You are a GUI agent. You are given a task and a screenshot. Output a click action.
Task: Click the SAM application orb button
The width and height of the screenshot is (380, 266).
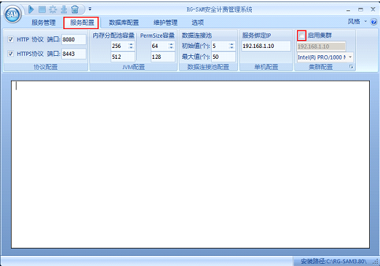pyautogui.click(x=12, y=15)
